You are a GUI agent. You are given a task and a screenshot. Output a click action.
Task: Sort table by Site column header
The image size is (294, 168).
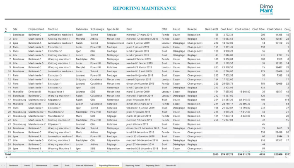[15, 29]
